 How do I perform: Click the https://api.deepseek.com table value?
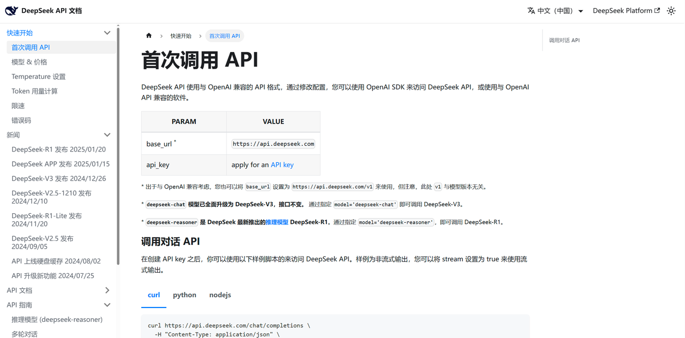273,144
